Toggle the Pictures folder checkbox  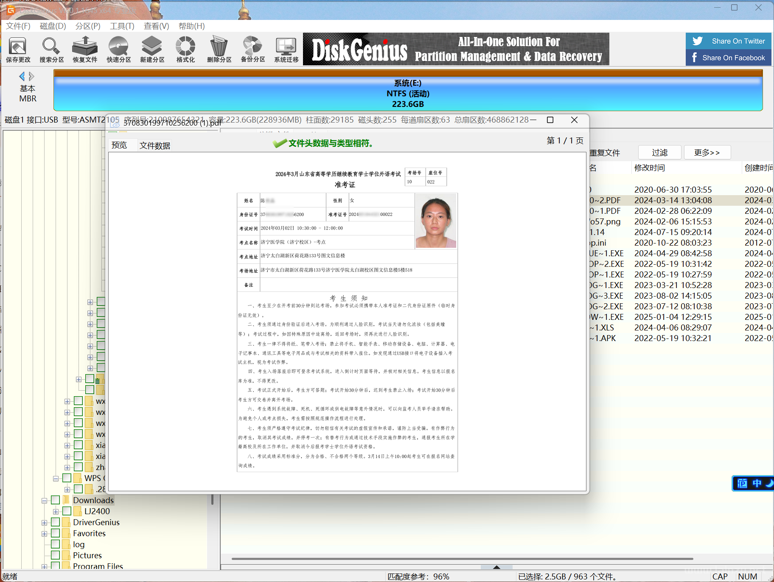(56, 555)
